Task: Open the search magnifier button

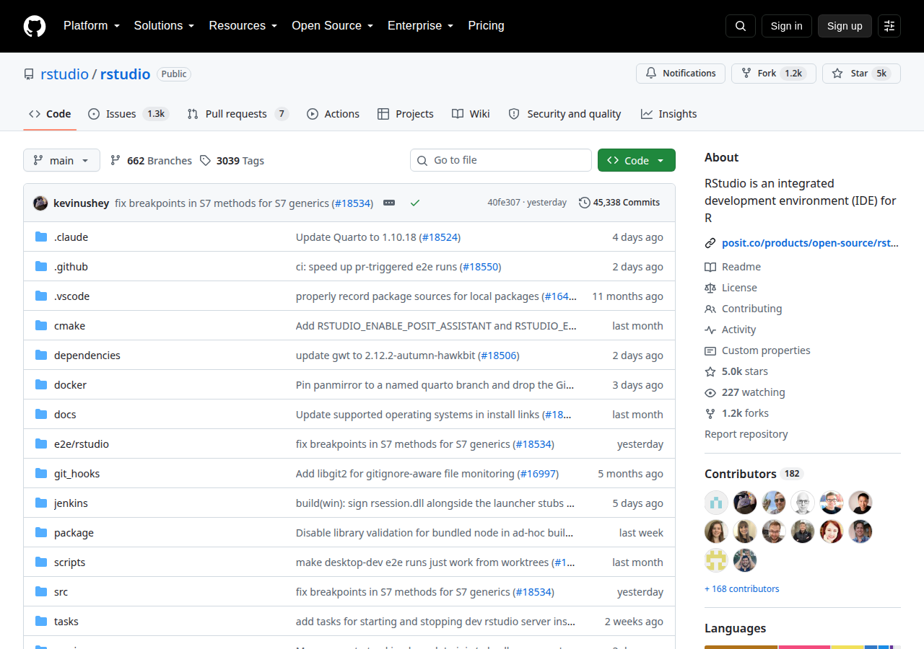Action: click(741, 26)
